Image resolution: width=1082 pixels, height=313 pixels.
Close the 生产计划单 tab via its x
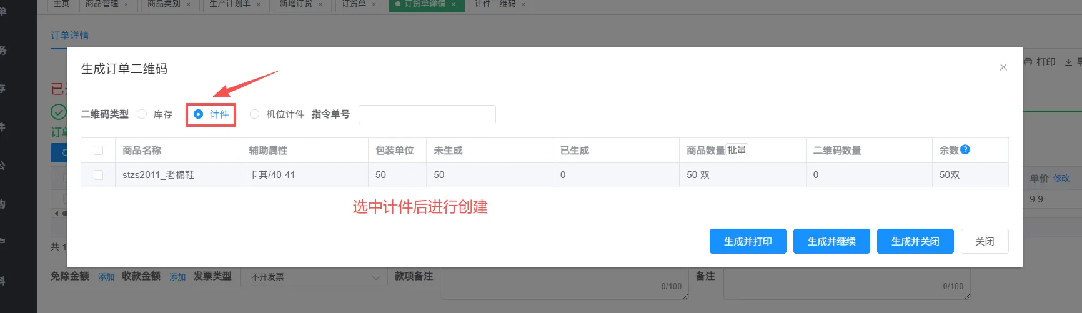click(259, 4)
